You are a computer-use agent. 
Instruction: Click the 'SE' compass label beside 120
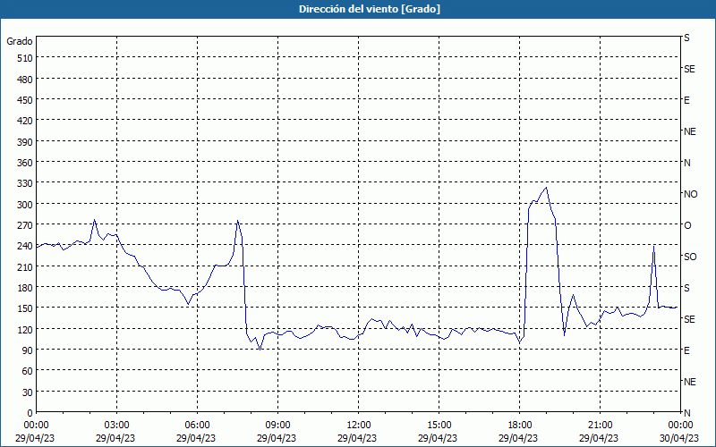[x=689, y=319]
